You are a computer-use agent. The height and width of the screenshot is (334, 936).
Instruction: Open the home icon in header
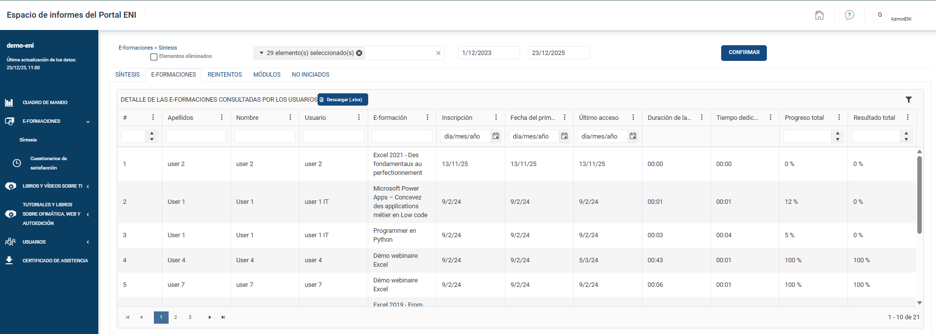(x=819, y=15)
